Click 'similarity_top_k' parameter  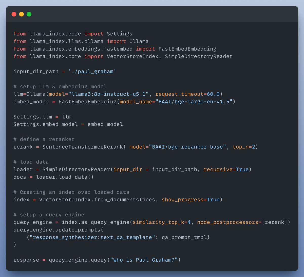(x=158, y=222)
